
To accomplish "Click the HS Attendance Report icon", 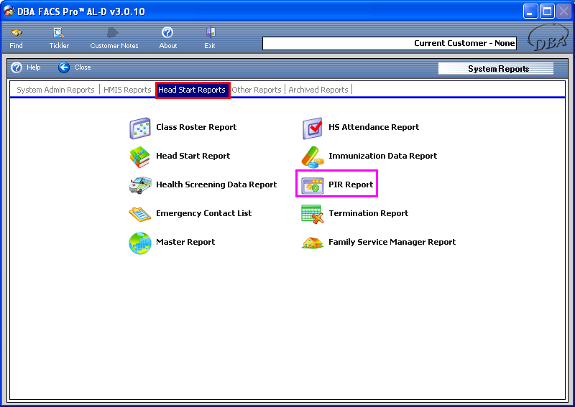I will click(312, 128).
